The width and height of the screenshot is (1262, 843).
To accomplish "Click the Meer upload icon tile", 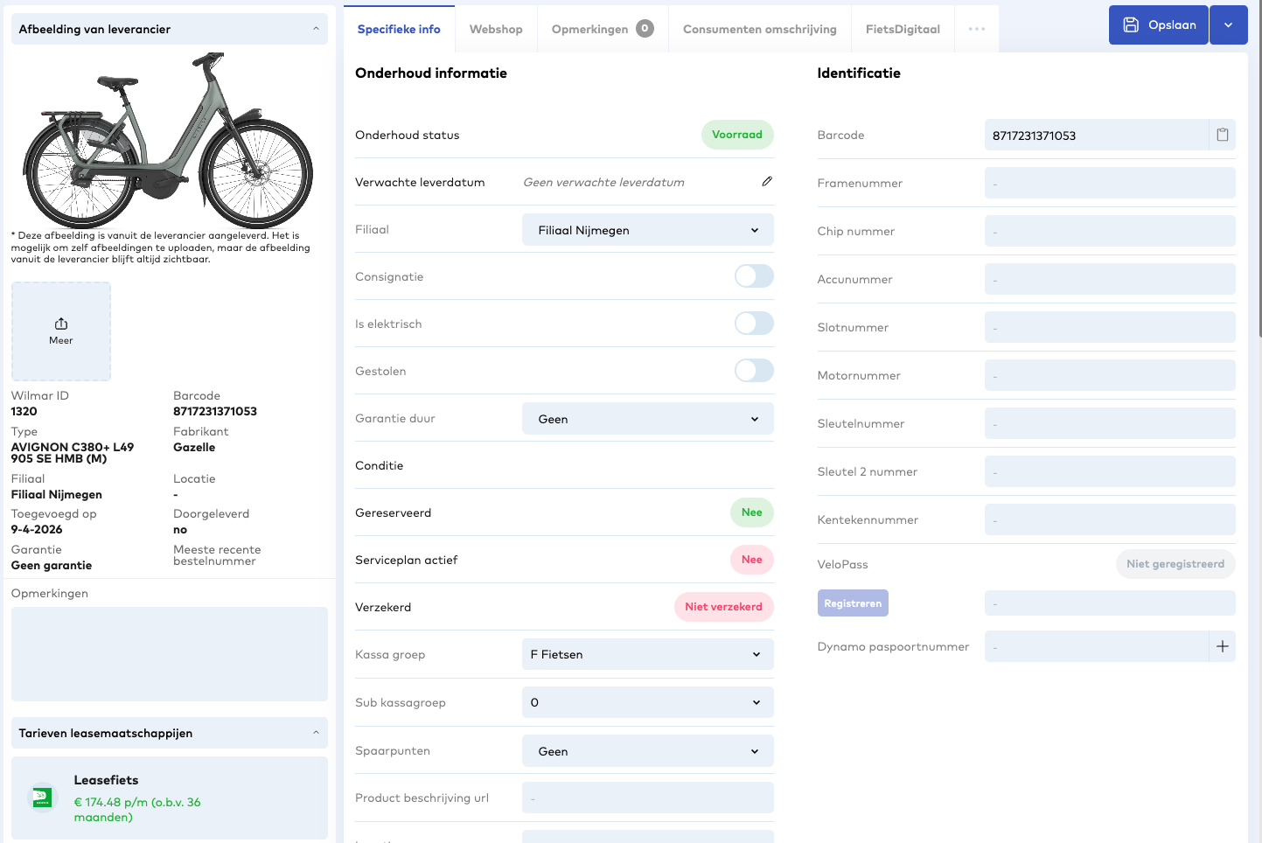I will 61,331.
